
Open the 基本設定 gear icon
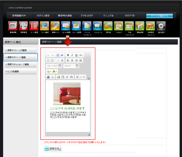click(x=161, y=26)
